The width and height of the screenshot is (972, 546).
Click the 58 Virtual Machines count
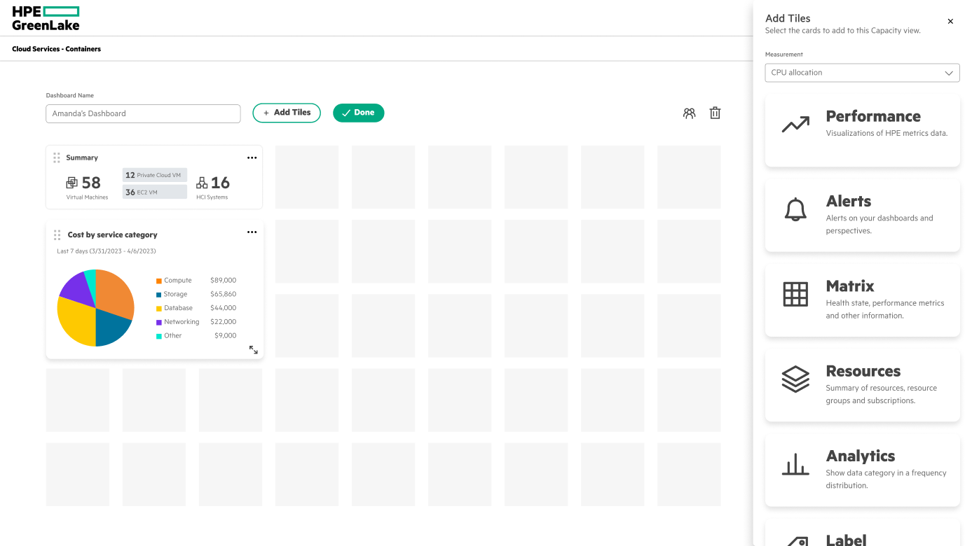coord(91,183)
